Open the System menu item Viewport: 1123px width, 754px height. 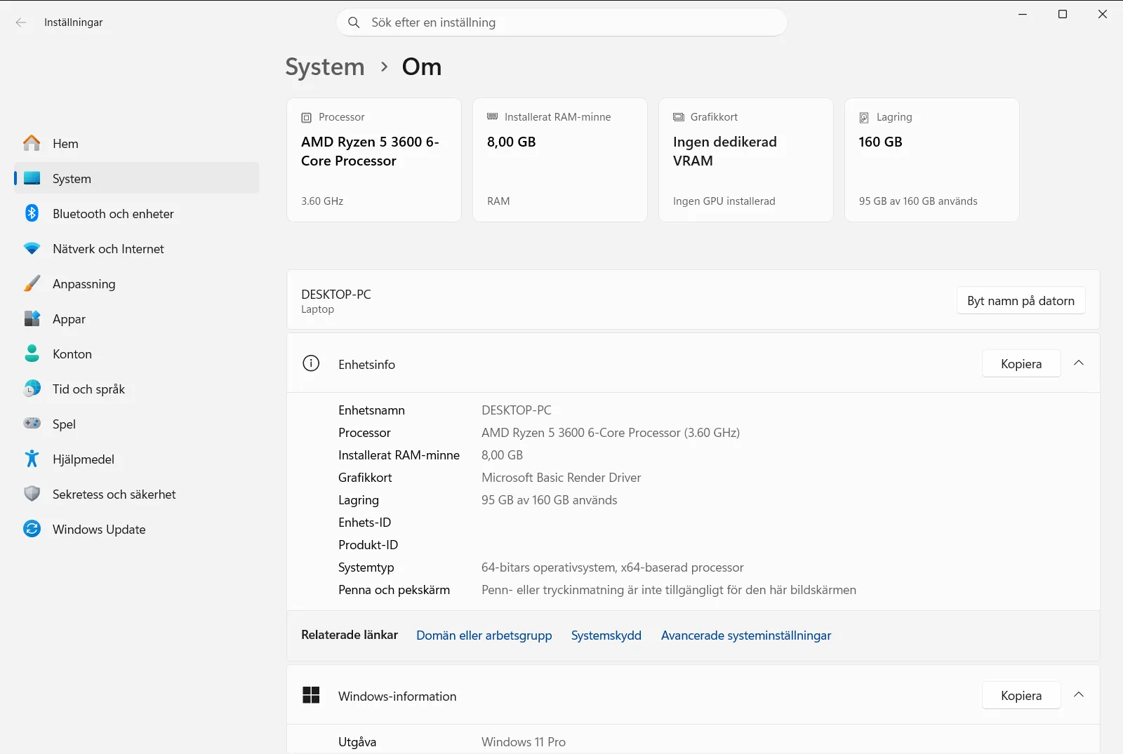tap(136, 178)
